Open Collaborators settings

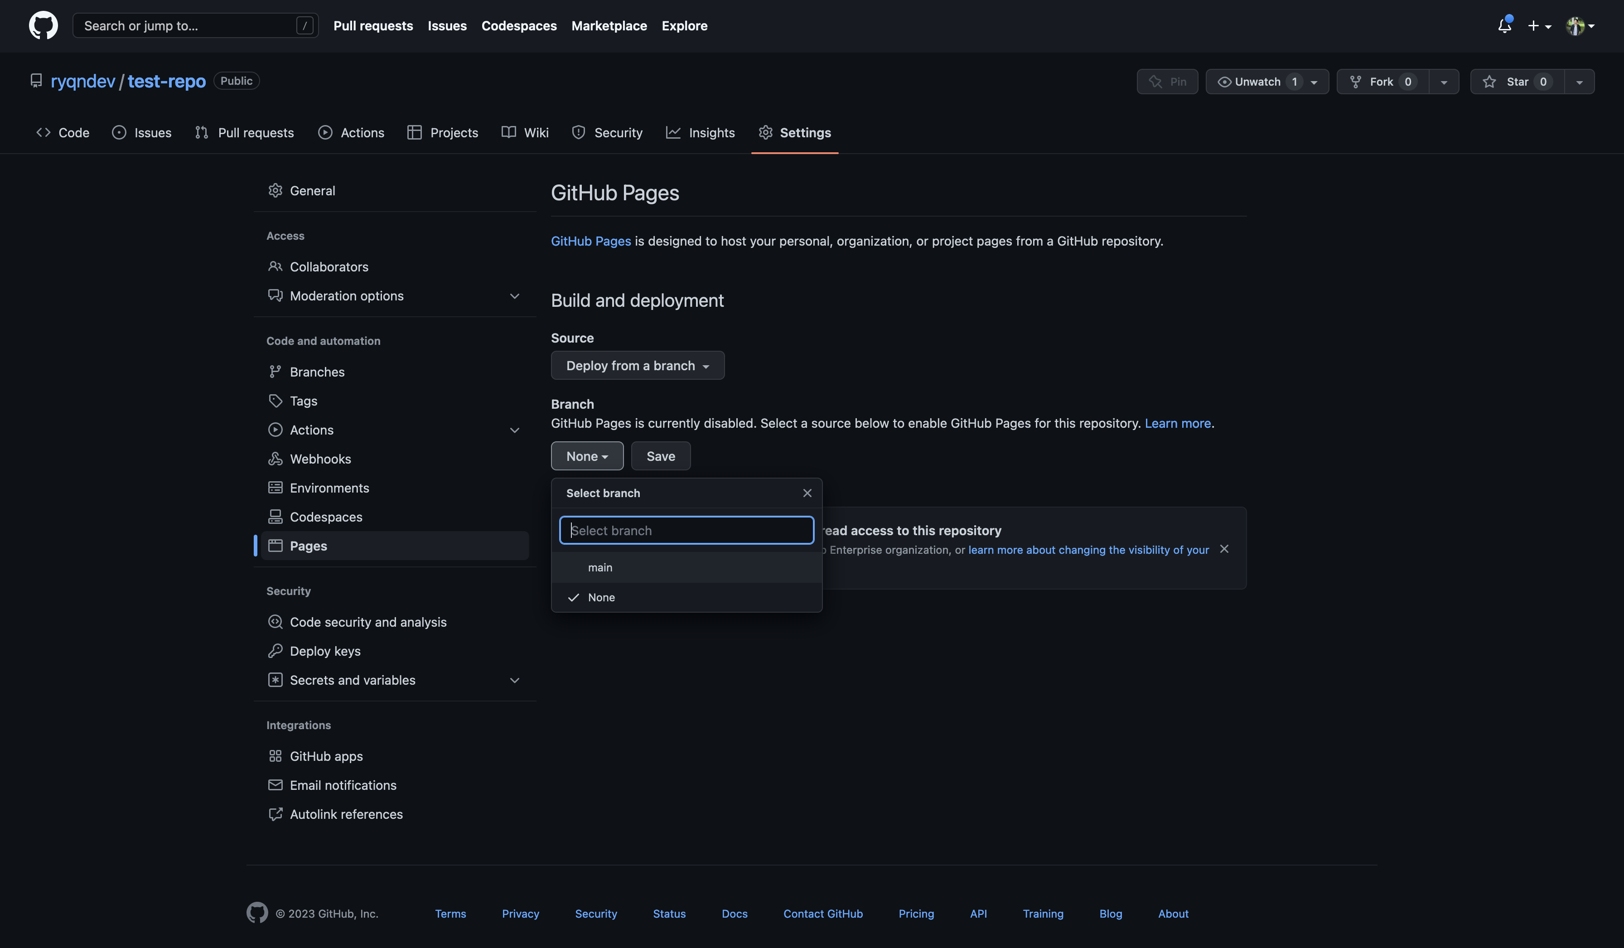(x=394, y=267)
